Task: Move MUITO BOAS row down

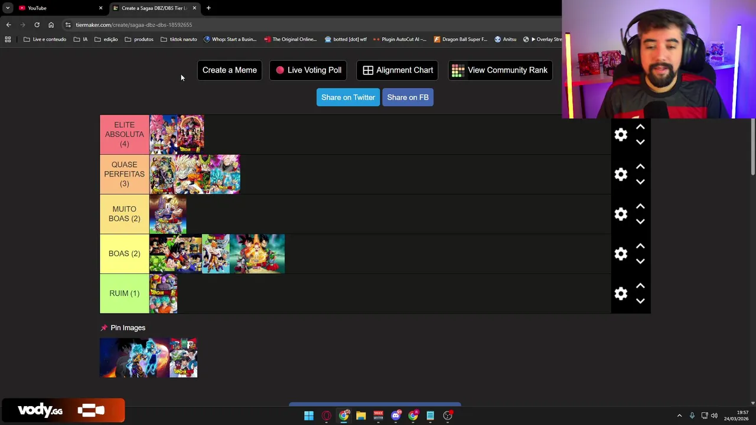Action: pos(640,221)
